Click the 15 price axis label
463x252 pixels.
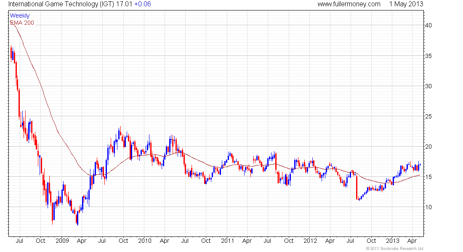pyautogui.click(x=428, y=177)
